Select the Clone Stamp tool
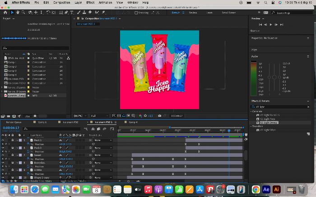 pos(84,13)
